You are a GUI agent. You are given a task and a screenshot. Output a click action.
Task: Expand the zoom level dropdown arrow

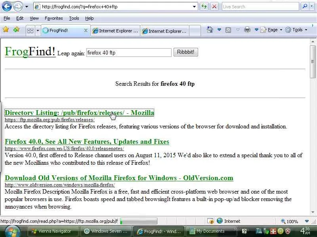coord(307,221)
